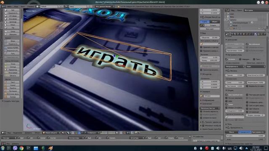The height and width of the screenshot is (151, 269).
Task: Open the pivot point selector in 3D header
Action: coord(69,133)
